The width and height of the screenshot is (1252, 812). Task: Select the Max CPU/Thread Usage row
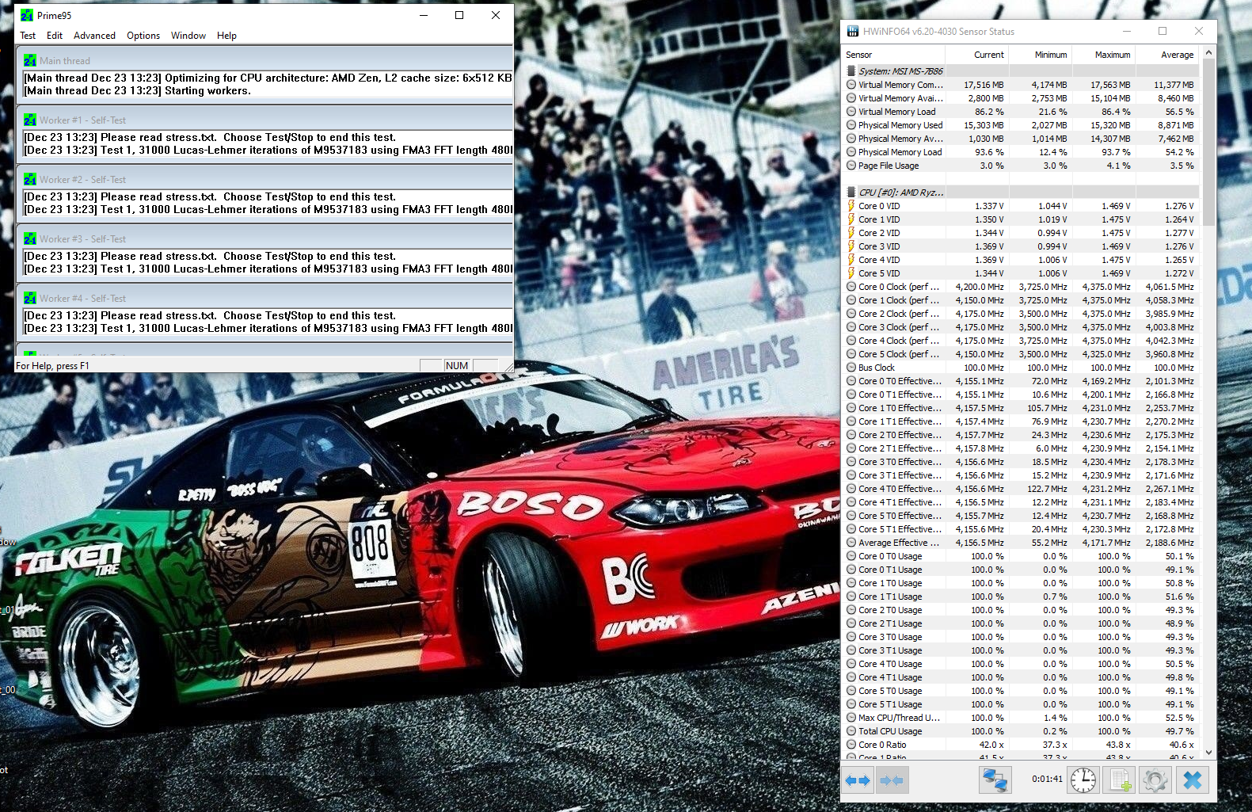coord(1021,718)
